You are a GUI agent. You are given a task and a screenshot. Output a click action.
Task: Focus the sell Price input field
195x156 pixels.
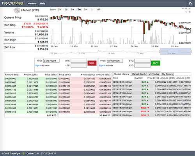click(x=51, y=61)
